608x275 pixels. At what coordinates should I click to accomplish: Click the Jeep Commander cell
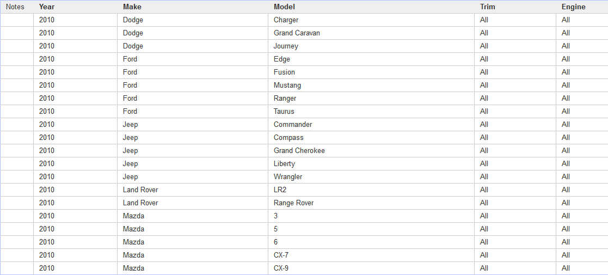tap(371, 125)
